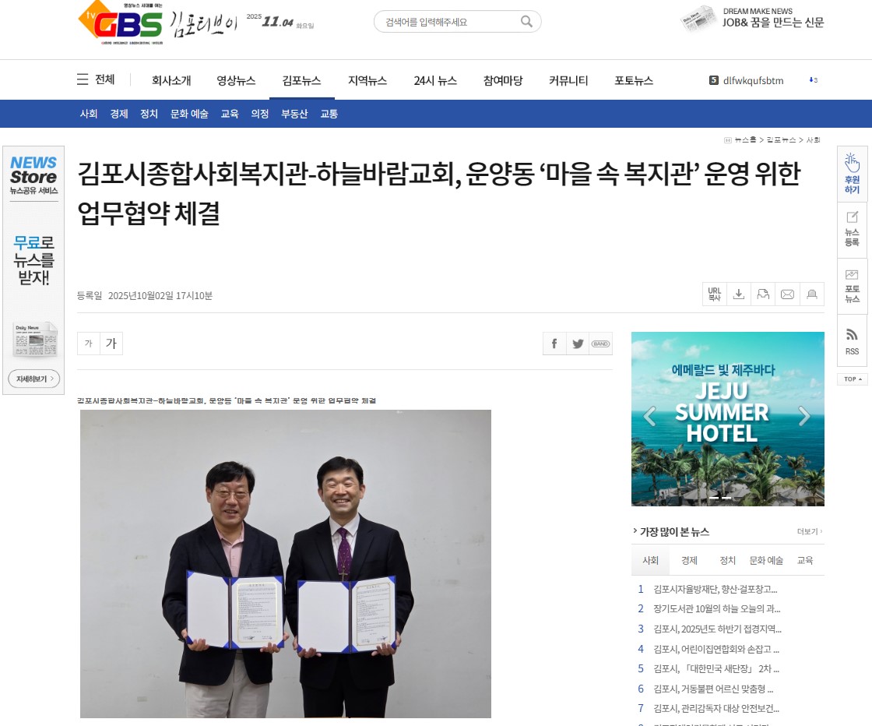Click the search magnifier icon
The width and height of the screenshot is (872, 726).
(x=526, y=22)
